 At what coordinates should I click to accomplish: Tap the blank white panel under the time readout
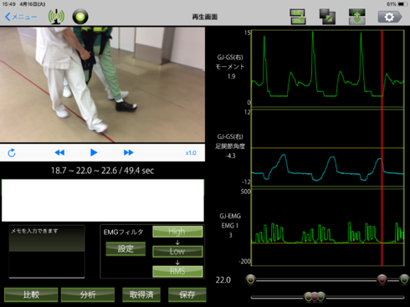(103, 200)
